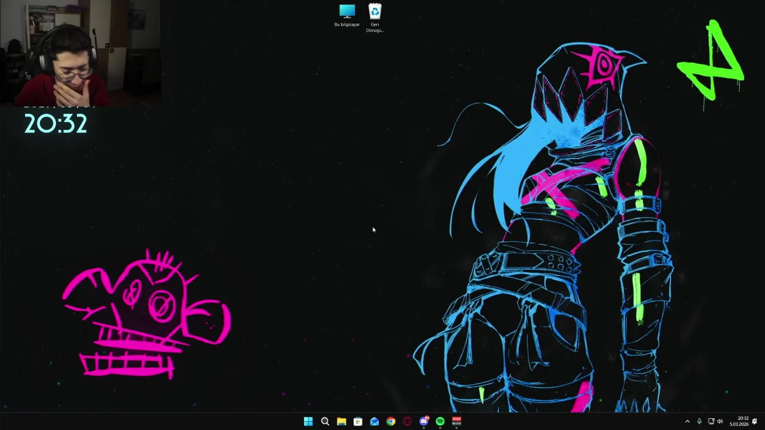Launch Google Chrome from the taskbar
This screenshot has width=765, height=430.
click(391, 422)
